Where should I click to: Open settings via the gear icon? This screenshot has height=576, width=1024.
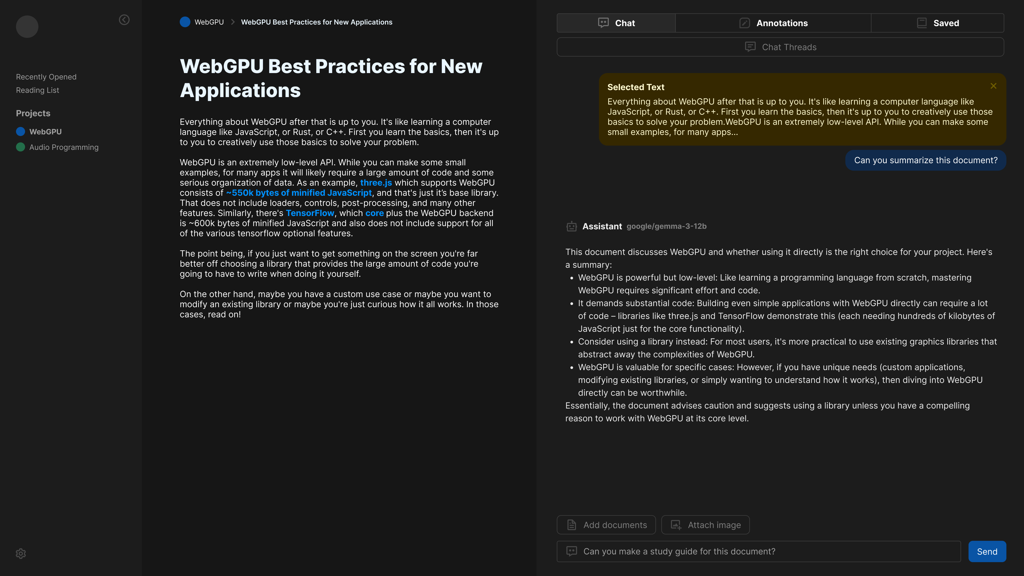21,553
